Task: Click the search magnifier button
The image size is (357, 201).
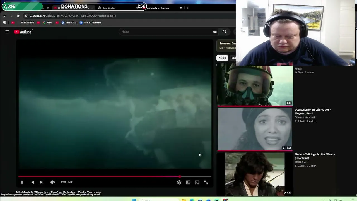Action: point(225,32)
